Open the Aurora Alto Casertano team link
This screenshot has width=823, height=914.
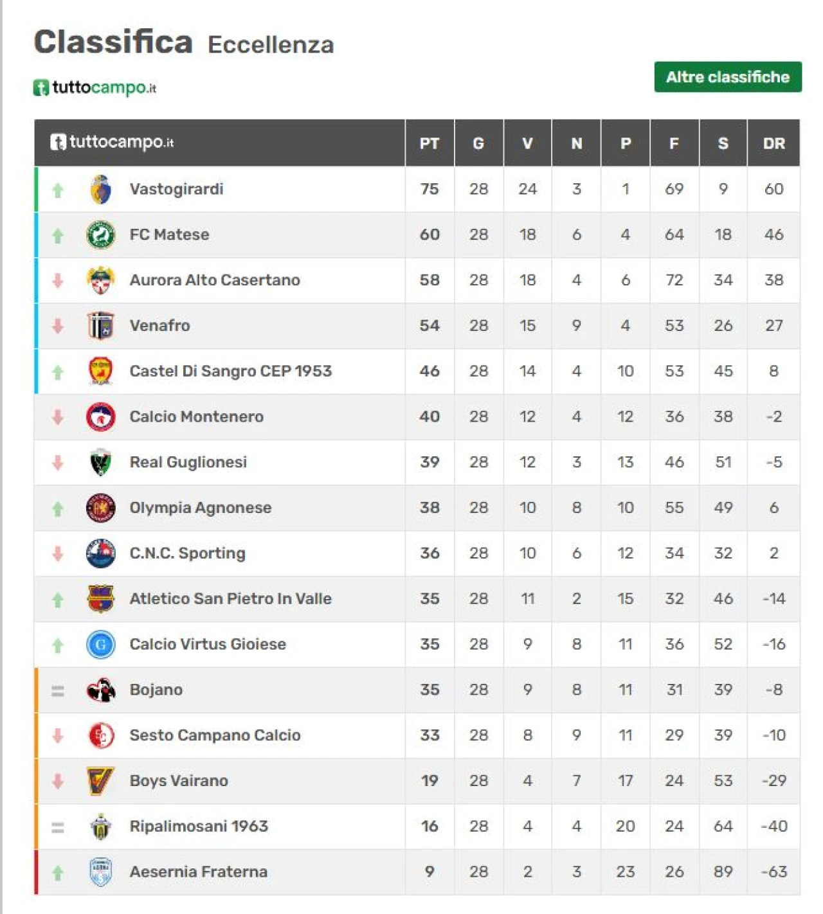215,280
